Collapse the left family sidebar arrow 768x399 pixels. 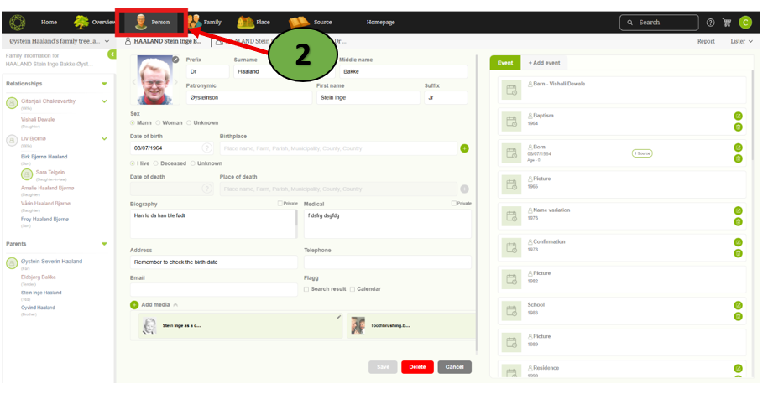pos(112,54)
